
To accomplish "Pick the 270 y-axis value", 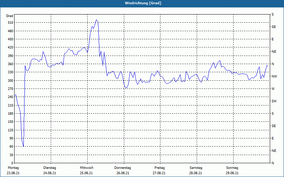I will pos(11,89).
